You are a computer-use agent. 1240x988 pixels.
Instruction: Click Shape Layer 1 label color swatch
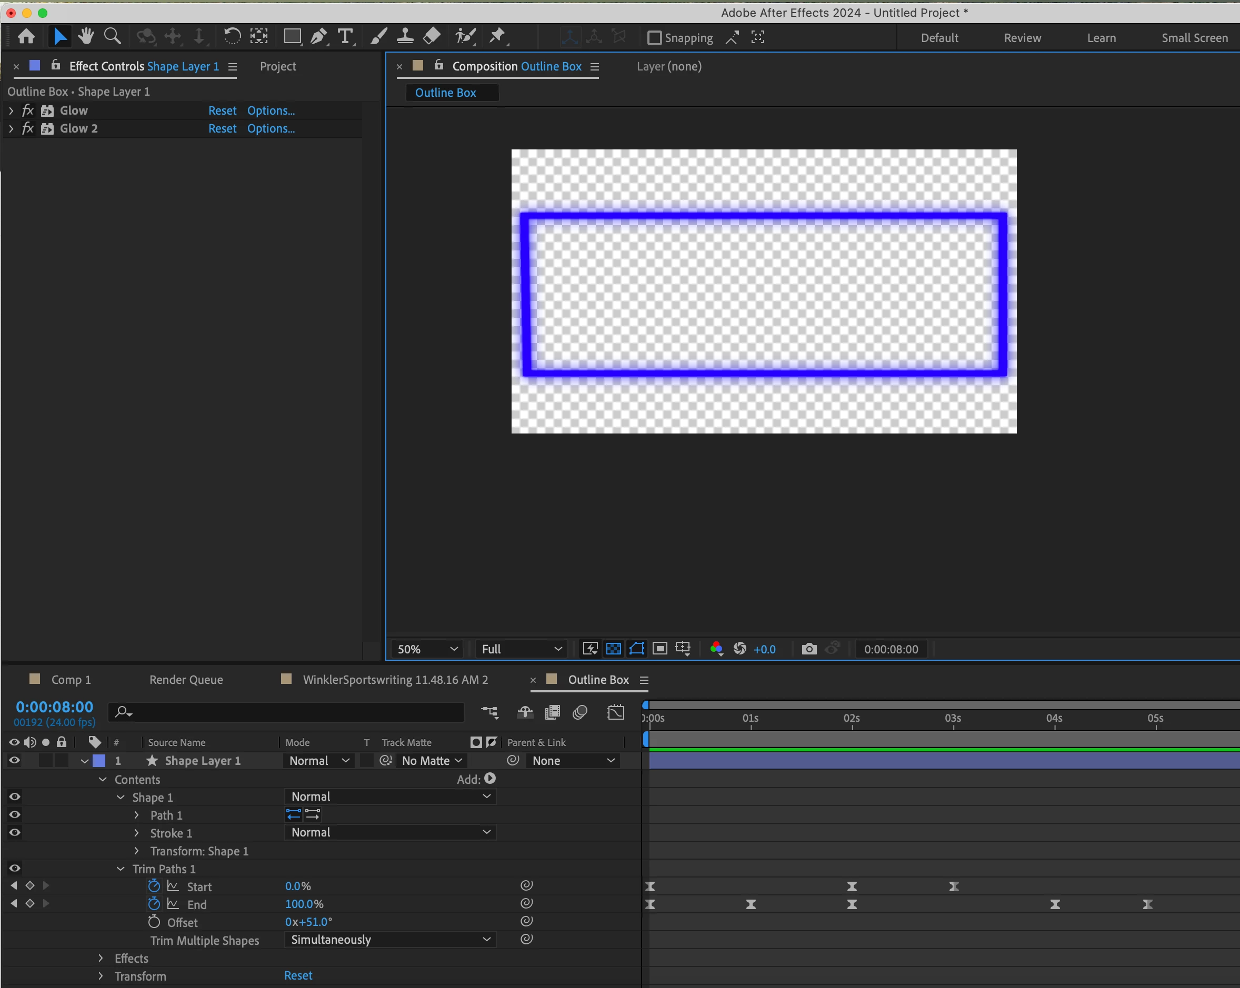coord(99,760)
